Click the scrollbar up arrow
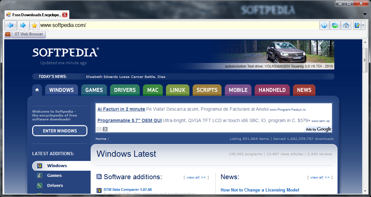This screenshot has height=197, width=371. (x=365, y=42)
